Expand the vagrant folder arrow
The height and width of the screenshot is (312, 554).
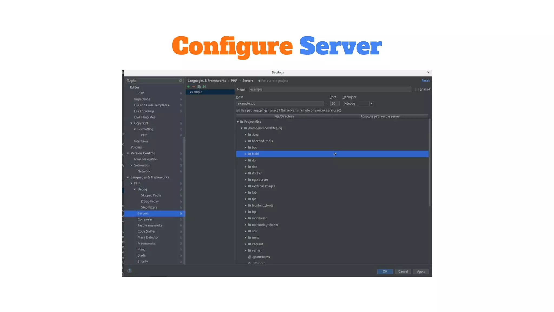point(245,244)
